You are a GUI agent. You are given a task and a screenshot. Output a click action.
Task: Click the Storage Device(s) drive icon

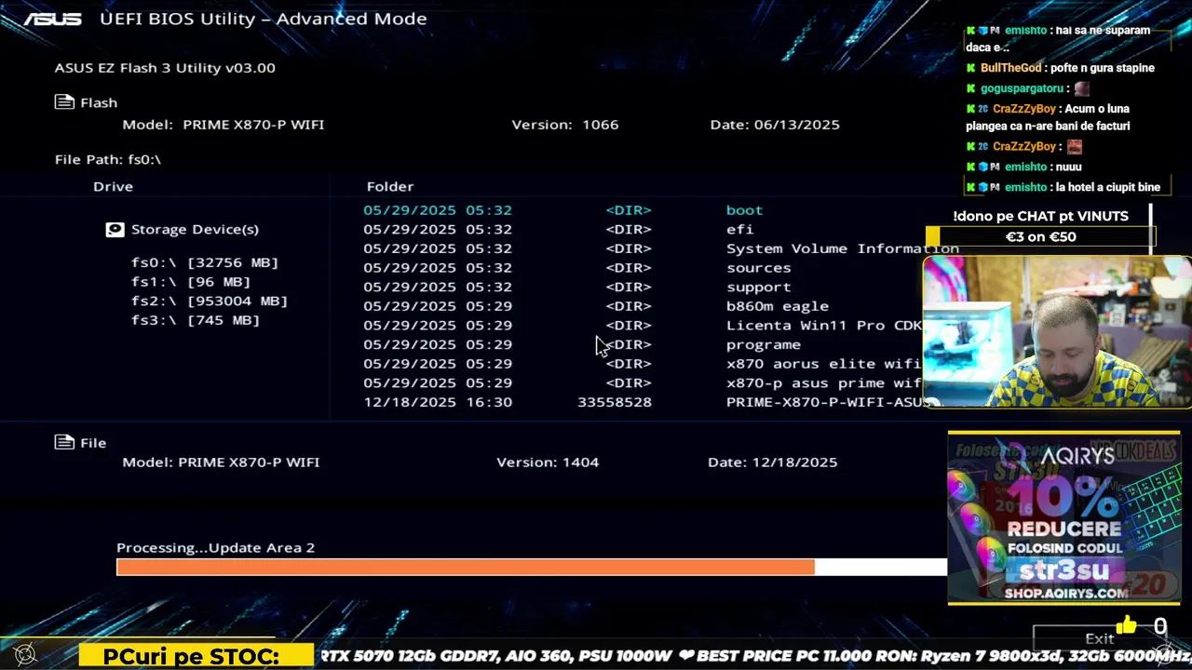tap(115, 229)
